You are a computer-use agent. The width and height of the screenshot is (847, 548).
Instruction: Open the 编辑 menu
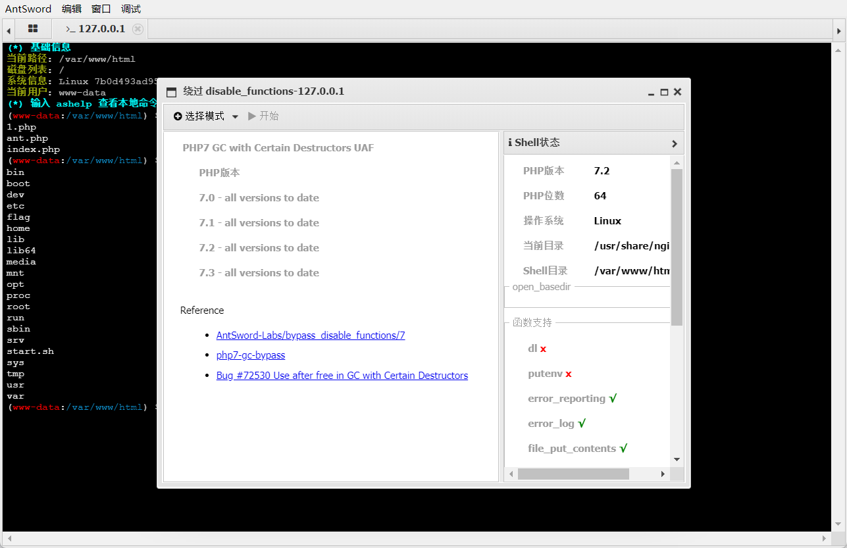coord(72,9)
